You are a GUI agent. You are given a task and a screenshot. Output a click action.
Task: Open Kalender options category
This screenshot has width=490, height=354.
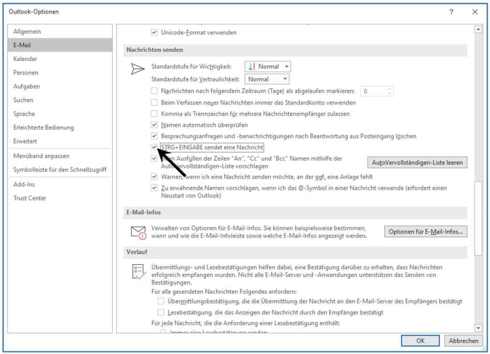(x=60, y=59)
